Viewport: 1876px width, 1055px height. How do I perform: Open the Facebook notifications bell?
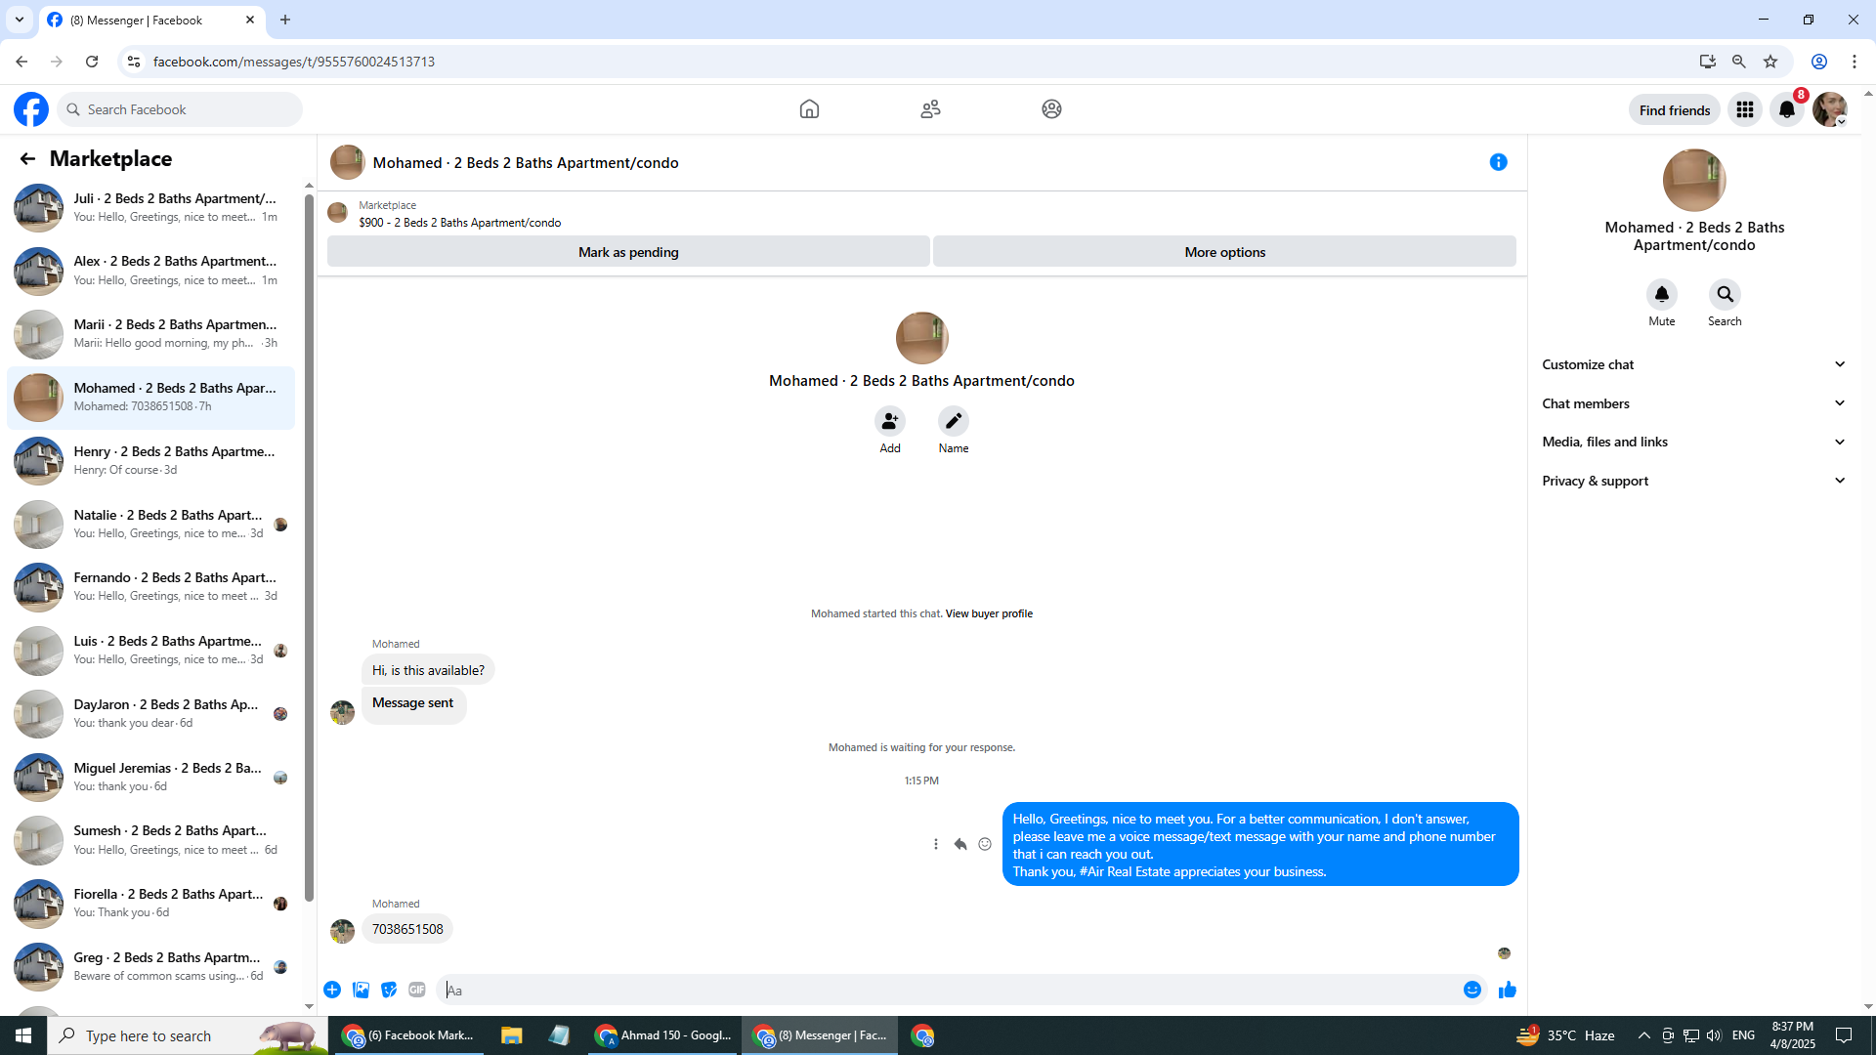[x=1786, y=109]
